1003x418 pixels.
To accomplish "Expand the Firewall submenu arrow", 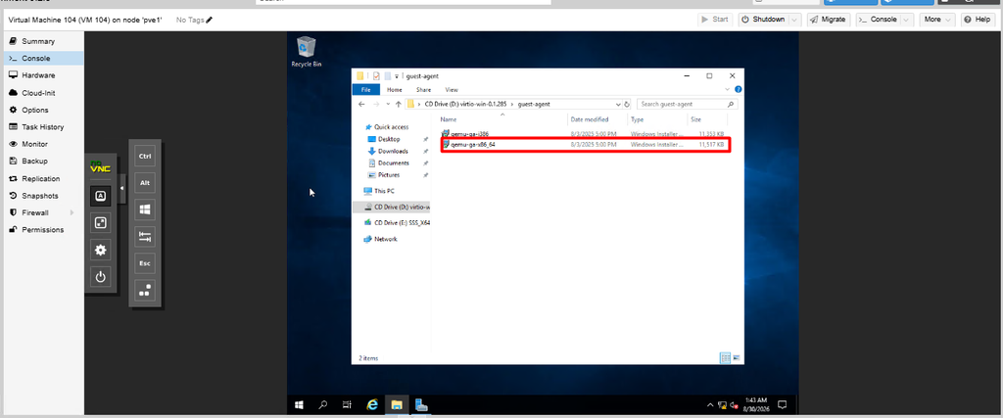I will (x=72, y=212).
